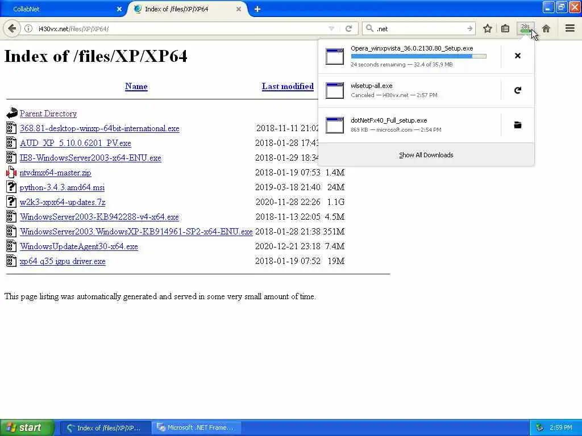Download AUD_XP_5.10.0.6201_PV.exe
The image size is (582, 436).
(76, 143)
